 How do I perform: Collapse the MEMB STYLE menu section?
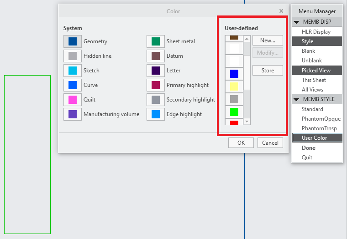296,99
